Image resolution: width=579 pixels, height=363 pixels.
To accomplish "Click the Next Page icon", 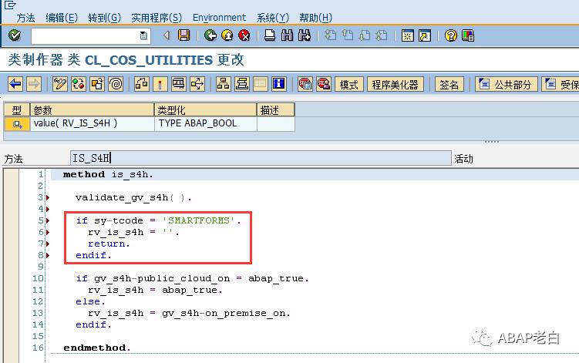I will click(x=365, y=35).
